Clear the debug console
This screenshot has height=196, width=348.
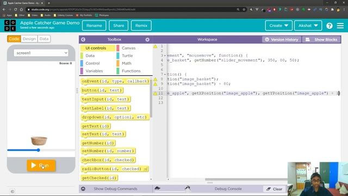click(x=274, y=189)
